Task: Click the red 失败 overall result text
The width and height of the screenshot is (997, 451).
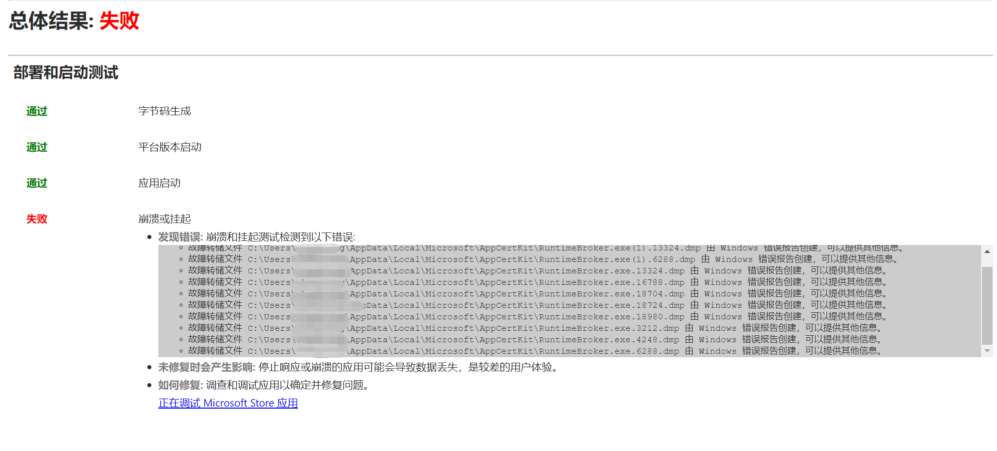Action: pyautogui.click(x=119, y=21)
